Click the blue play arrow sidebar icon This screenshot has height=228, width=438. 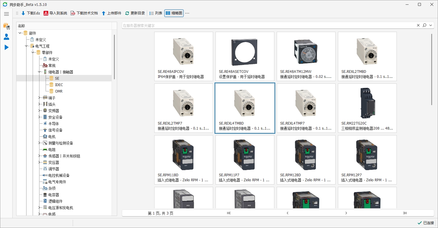6,47
